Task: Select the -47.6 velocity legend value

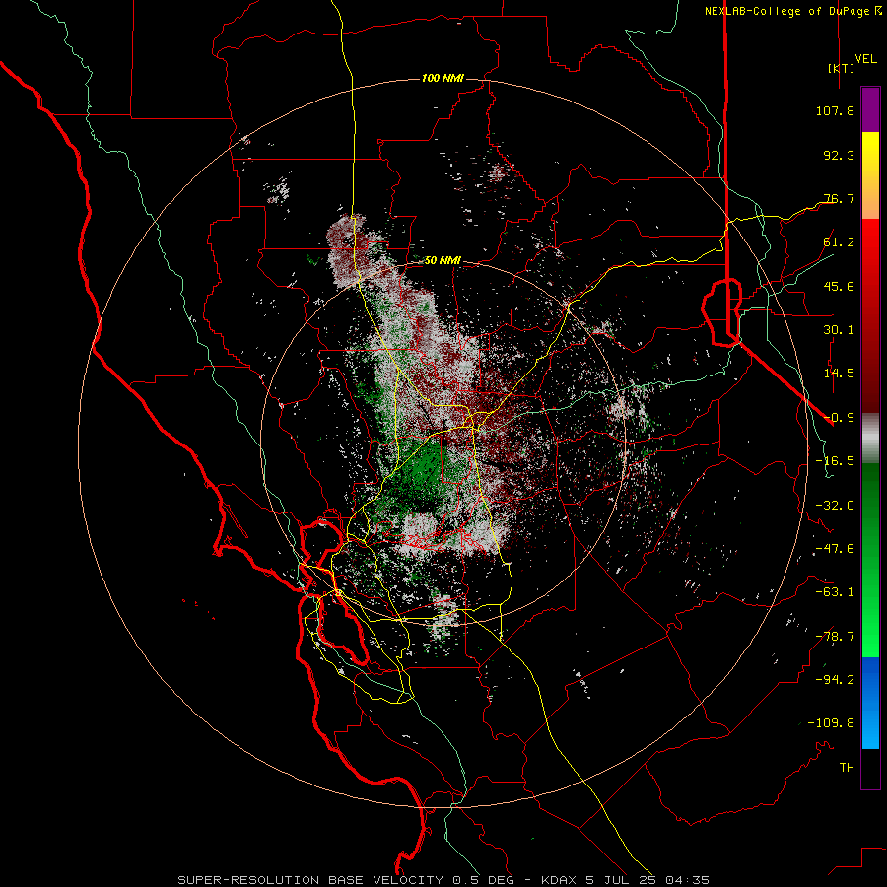Action: click(835, 549)
